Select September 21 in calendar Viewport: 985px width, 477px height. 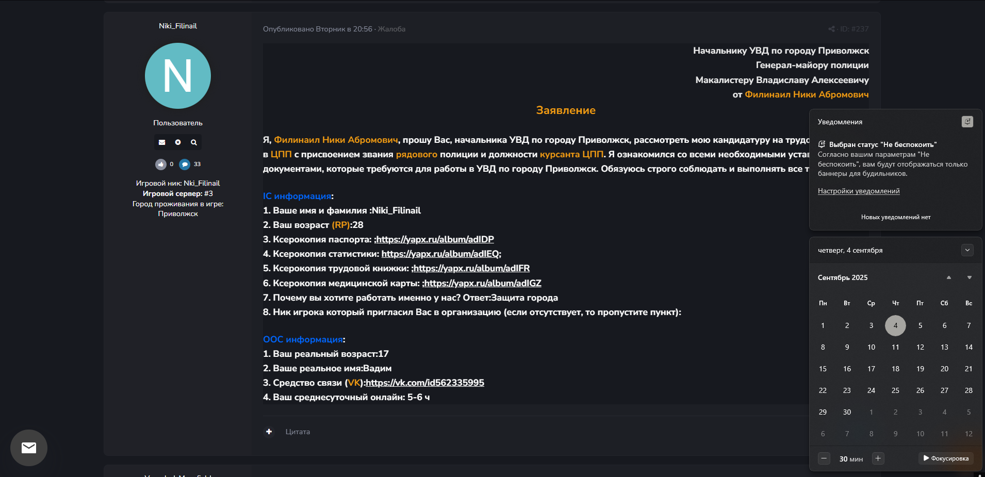968,369
